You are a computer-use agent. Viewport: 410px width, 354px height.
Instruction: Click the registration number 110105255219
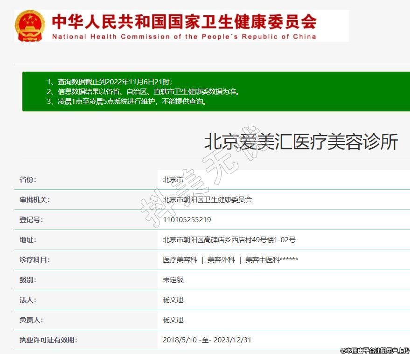(187, 220)
